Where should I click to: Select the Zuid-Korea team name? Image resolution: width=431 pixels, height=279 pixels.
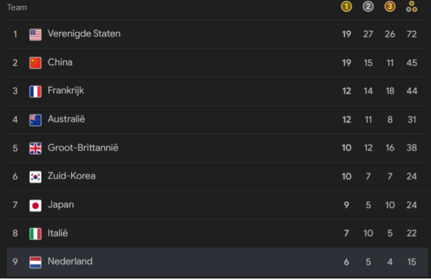tap(71, 176)
